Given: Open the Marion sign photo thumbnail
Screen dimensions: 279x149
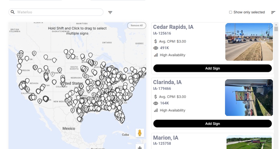Looking at the screenshot, I should pyautogui.click(x=249, y=142).
